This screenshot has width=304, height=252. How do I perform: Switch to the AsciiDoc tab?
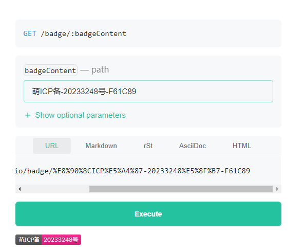pyautogui.click(x=193, y=146)
